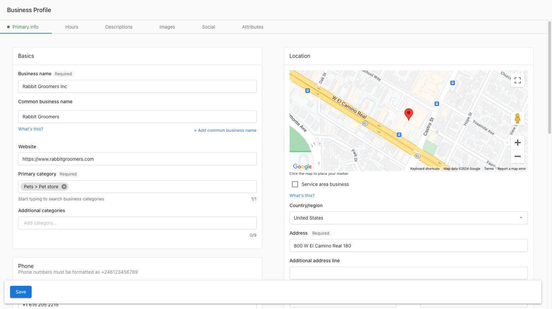Click bus stop icon below the red marker

pyautogui.click(x=399, y=134)
